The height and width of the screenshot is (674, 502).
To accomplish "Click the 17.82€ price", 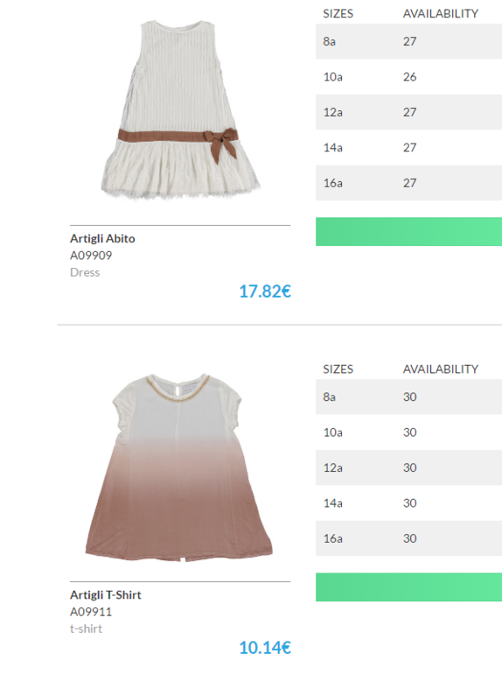I will click(x=265, y=291).
